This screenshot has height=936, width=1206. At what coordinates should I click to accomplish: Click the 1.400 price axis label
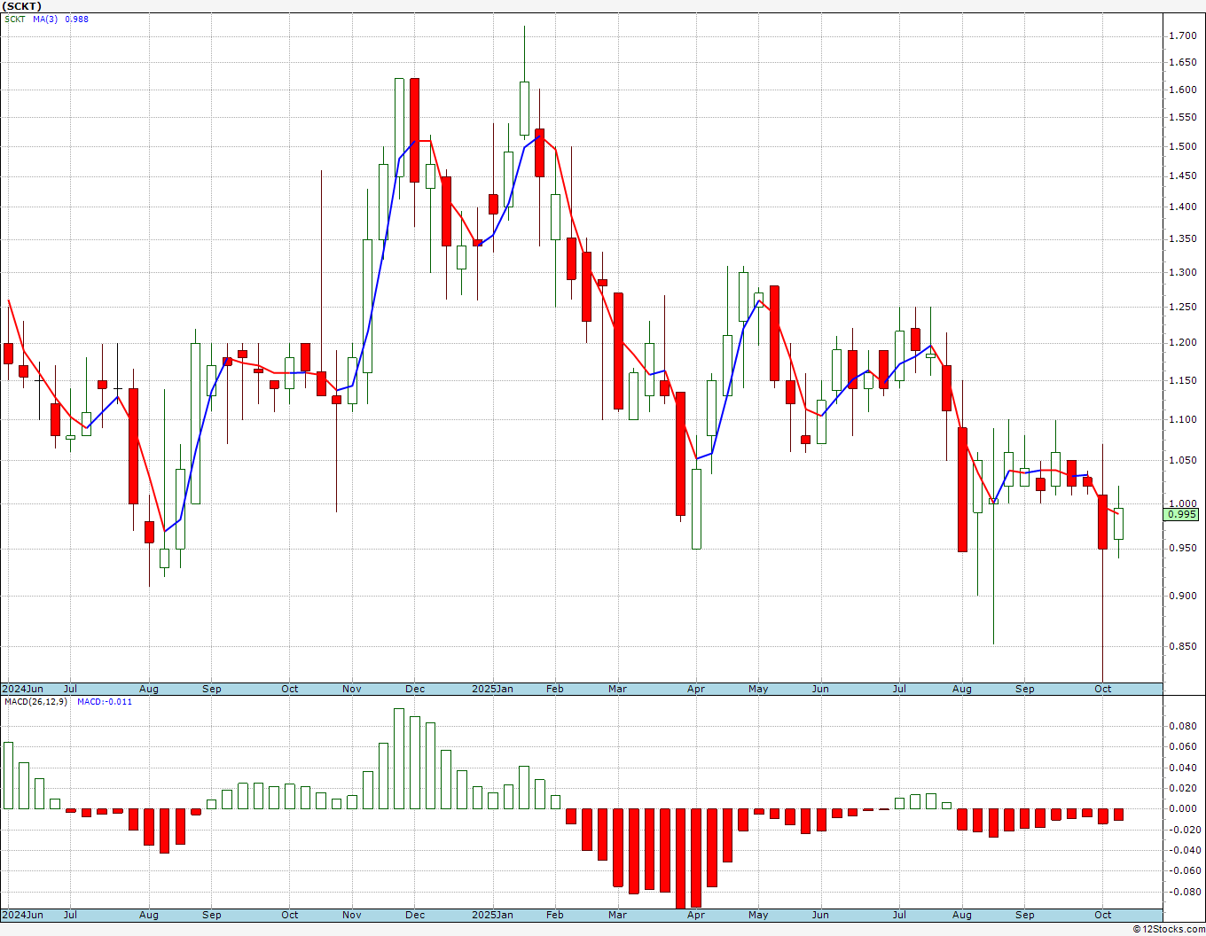[x=1182, y=207]
